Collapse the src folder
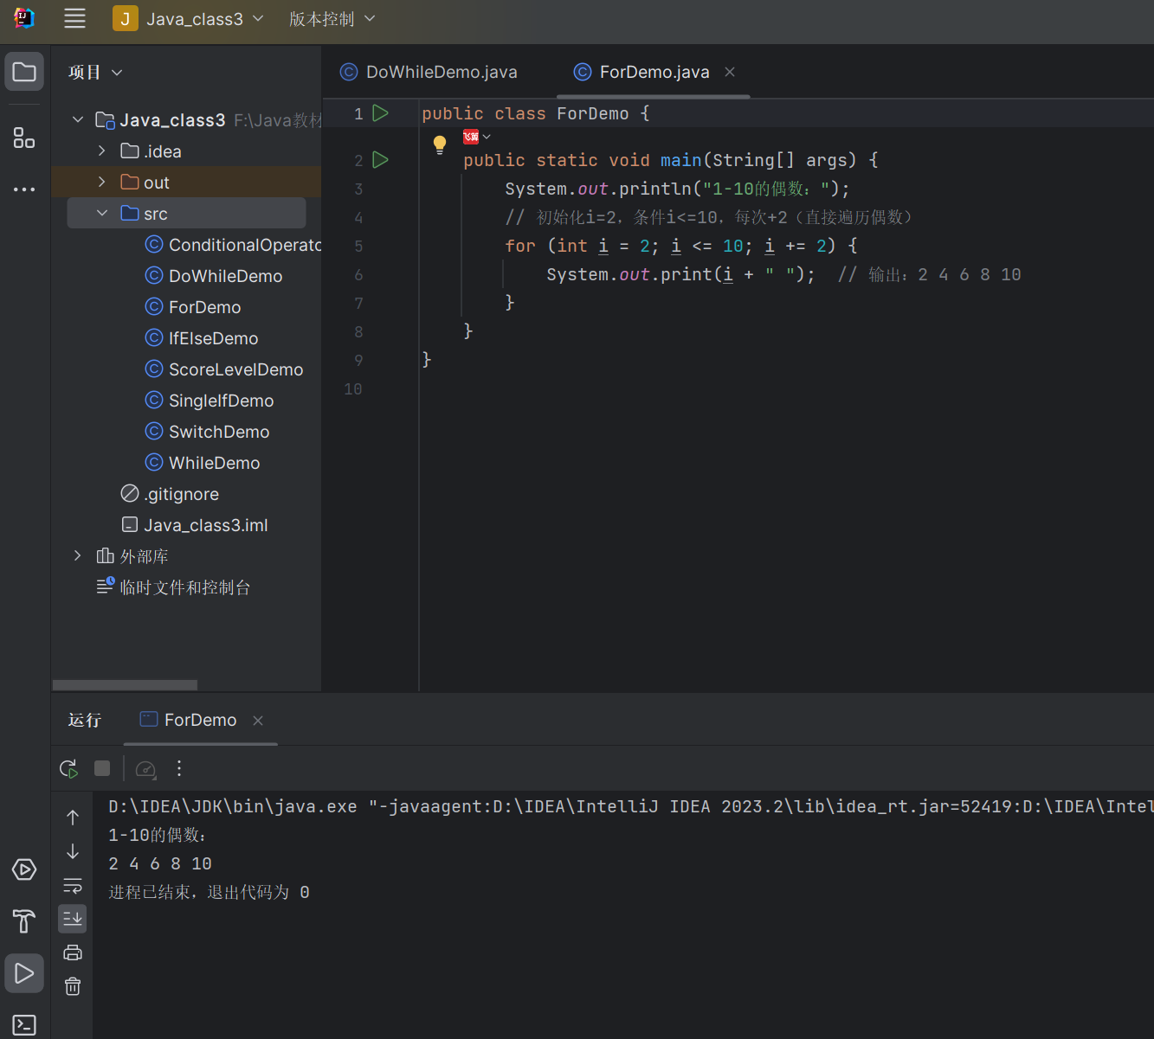The height and width of the screenshot is (1039, 1154). pos(102,214)
